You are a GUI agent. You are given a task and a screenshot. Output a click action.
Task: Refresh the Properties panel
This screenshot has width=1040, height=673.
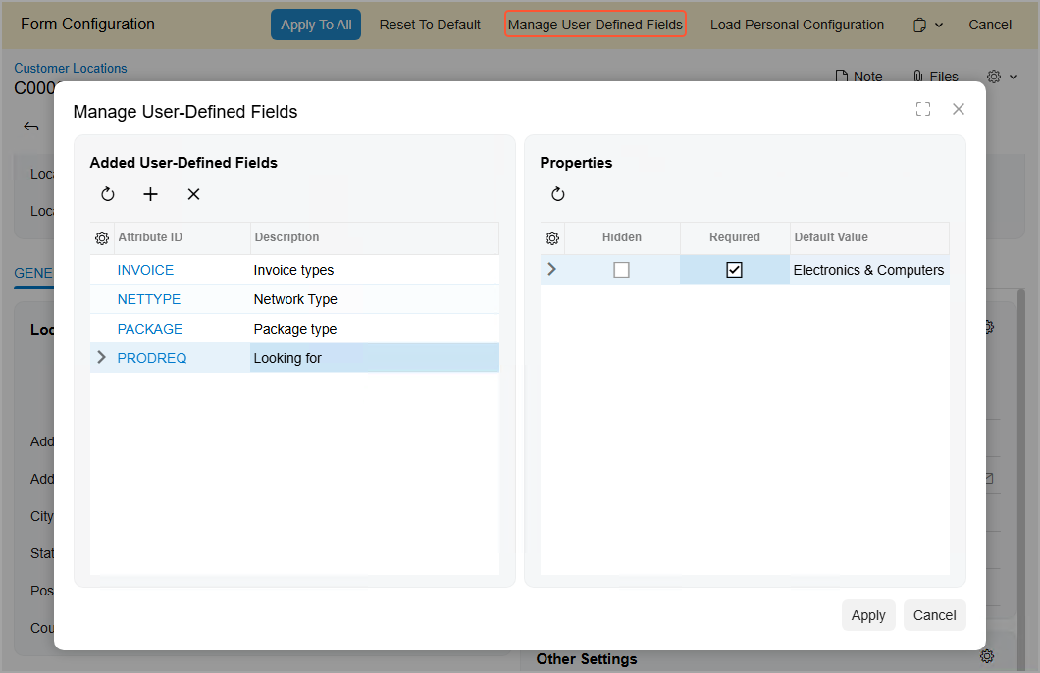click(558, 194)
